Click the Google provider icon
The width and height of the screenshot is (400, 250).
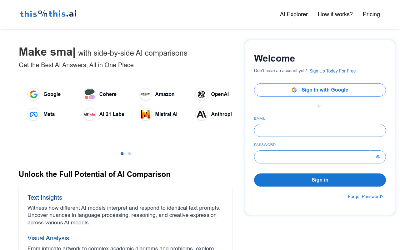[x=34, y=94]
